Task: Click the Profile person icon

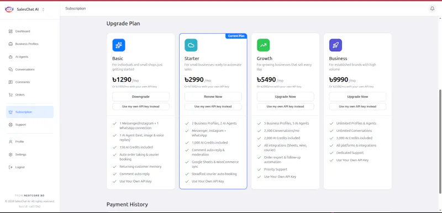Action: click(x=10, y=141)
